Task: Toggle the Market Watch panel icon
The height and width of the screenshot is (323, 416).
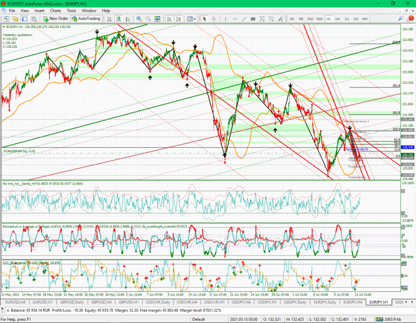Action: point(25,19)
